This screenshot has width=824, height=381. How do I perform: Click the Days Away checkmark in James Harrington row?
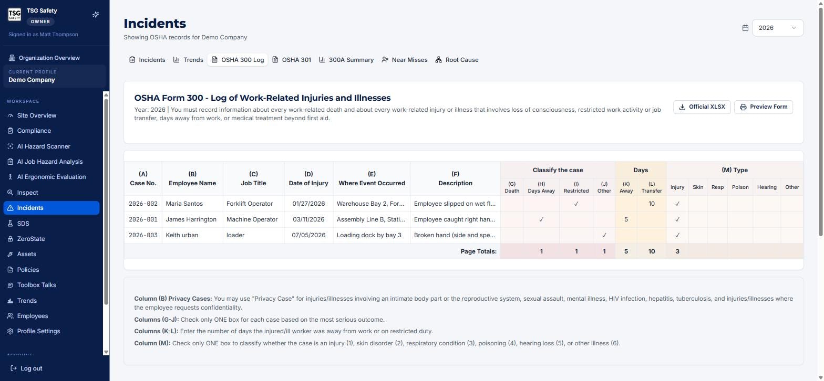541,219
